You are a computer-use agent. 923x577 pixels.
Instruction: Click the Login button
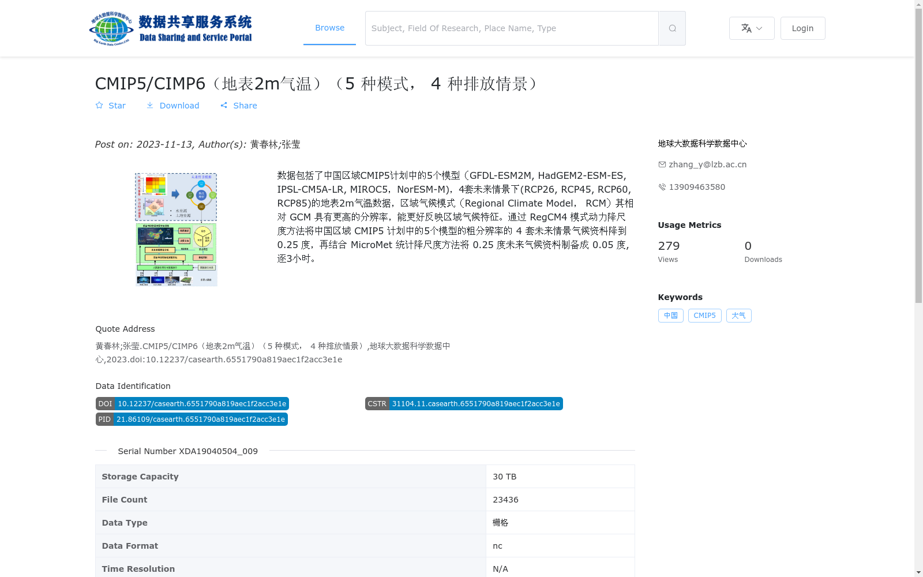tap(802, 28)
